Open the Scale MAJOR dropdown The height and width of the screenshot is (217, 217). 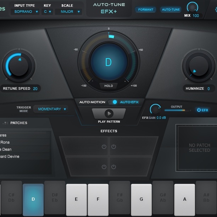click(x=68, y=12)
